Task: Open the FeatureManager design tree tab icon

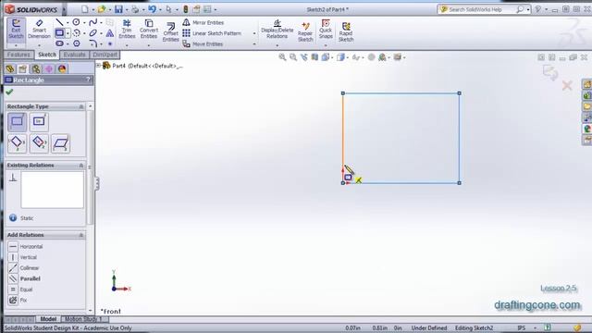Action: (x=10, y=68)
